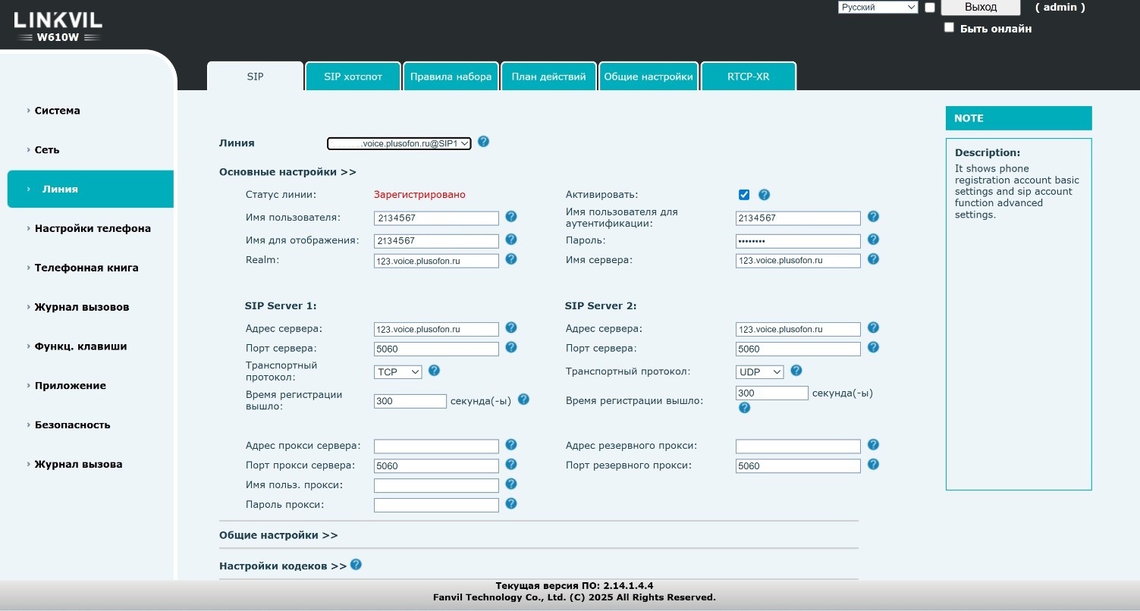Open Настройки телефона in the sidebar
The image size is (1140, 611).
click(x=93, y=228)
